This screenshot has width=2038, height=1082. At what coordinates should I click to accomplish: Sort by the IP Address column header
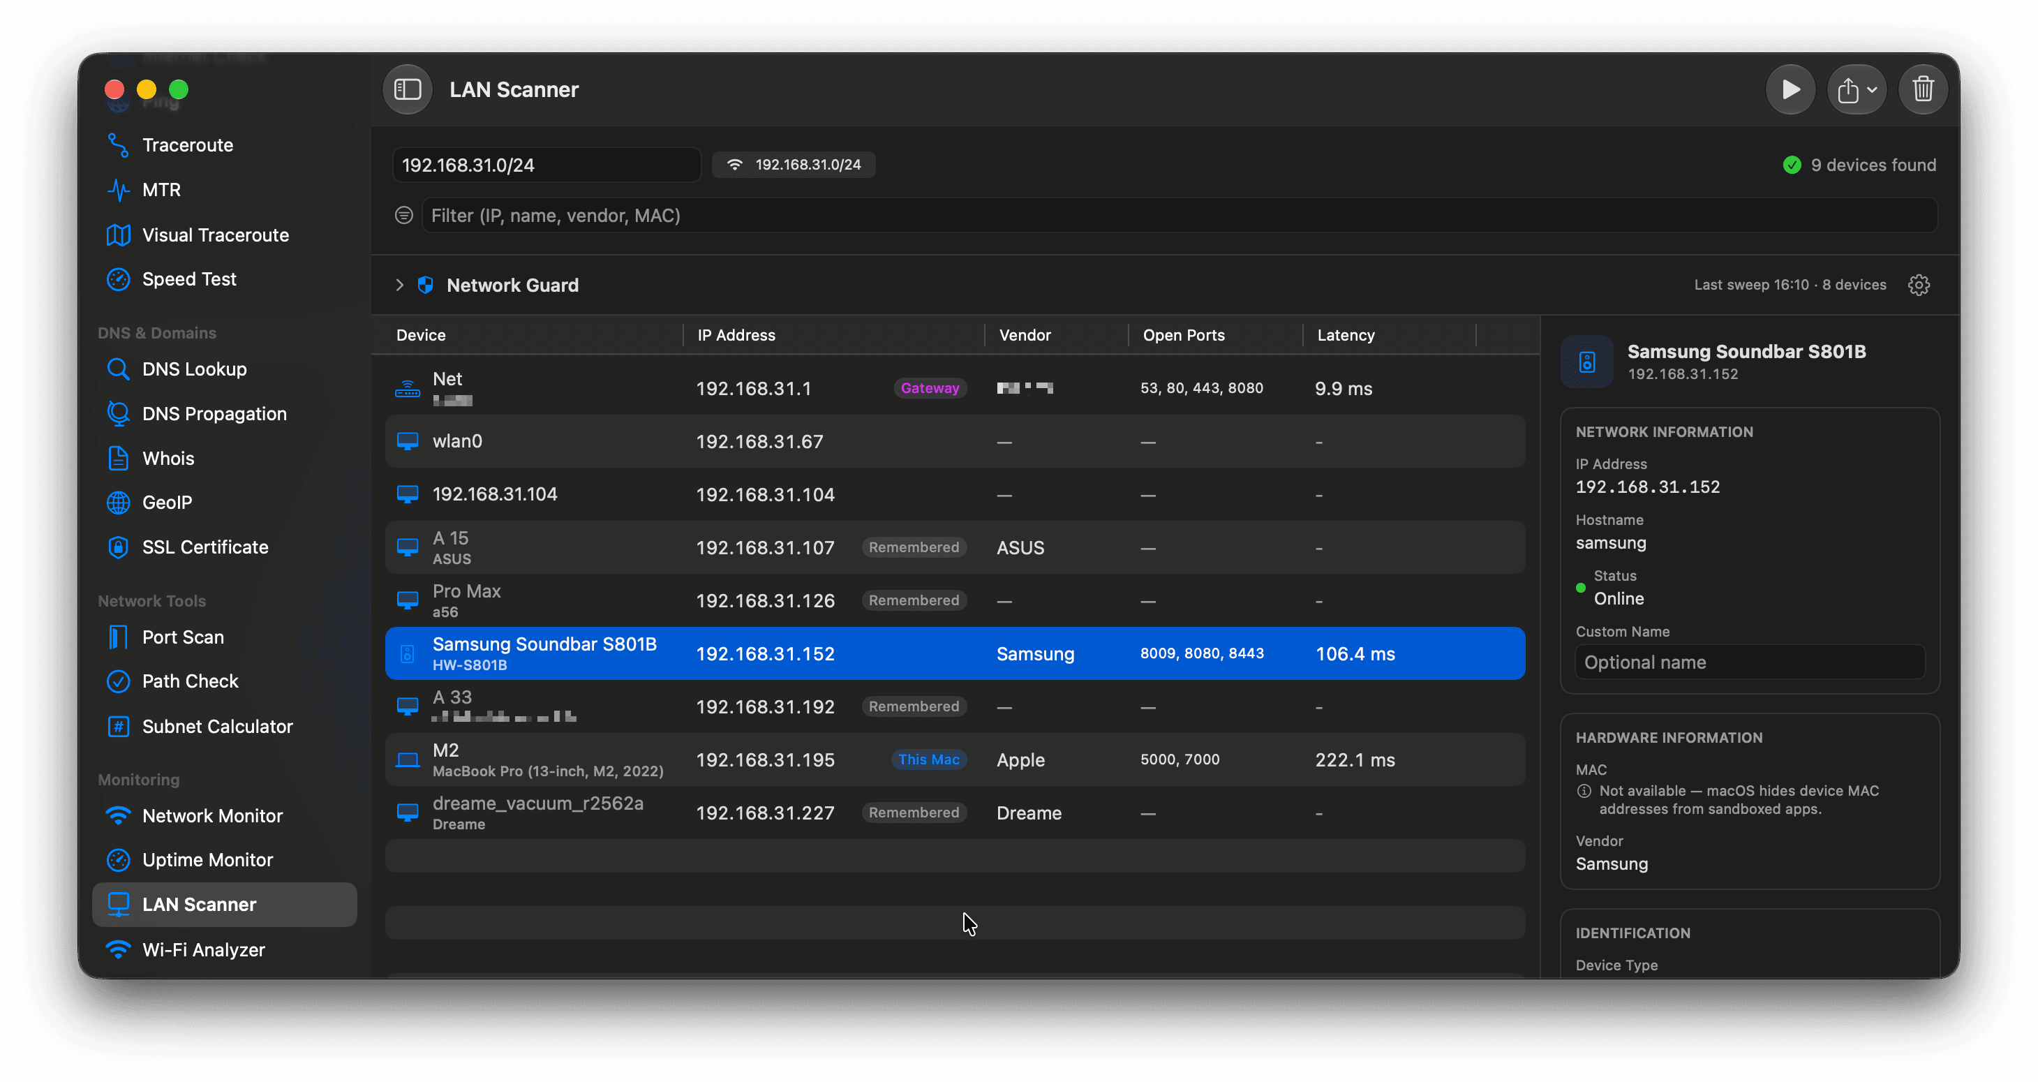736,335
